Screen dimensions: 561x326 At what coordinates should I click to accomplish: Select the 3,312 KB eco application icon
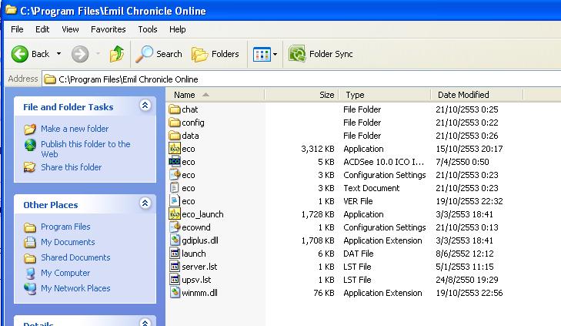(175, 148)
